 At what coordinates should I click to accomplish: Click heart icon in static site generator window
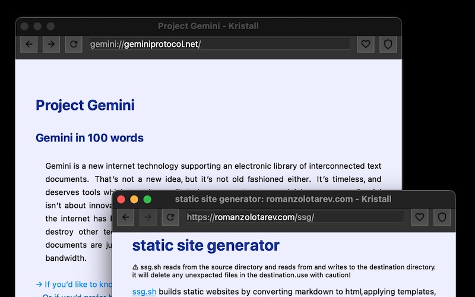tap(420, 217)
